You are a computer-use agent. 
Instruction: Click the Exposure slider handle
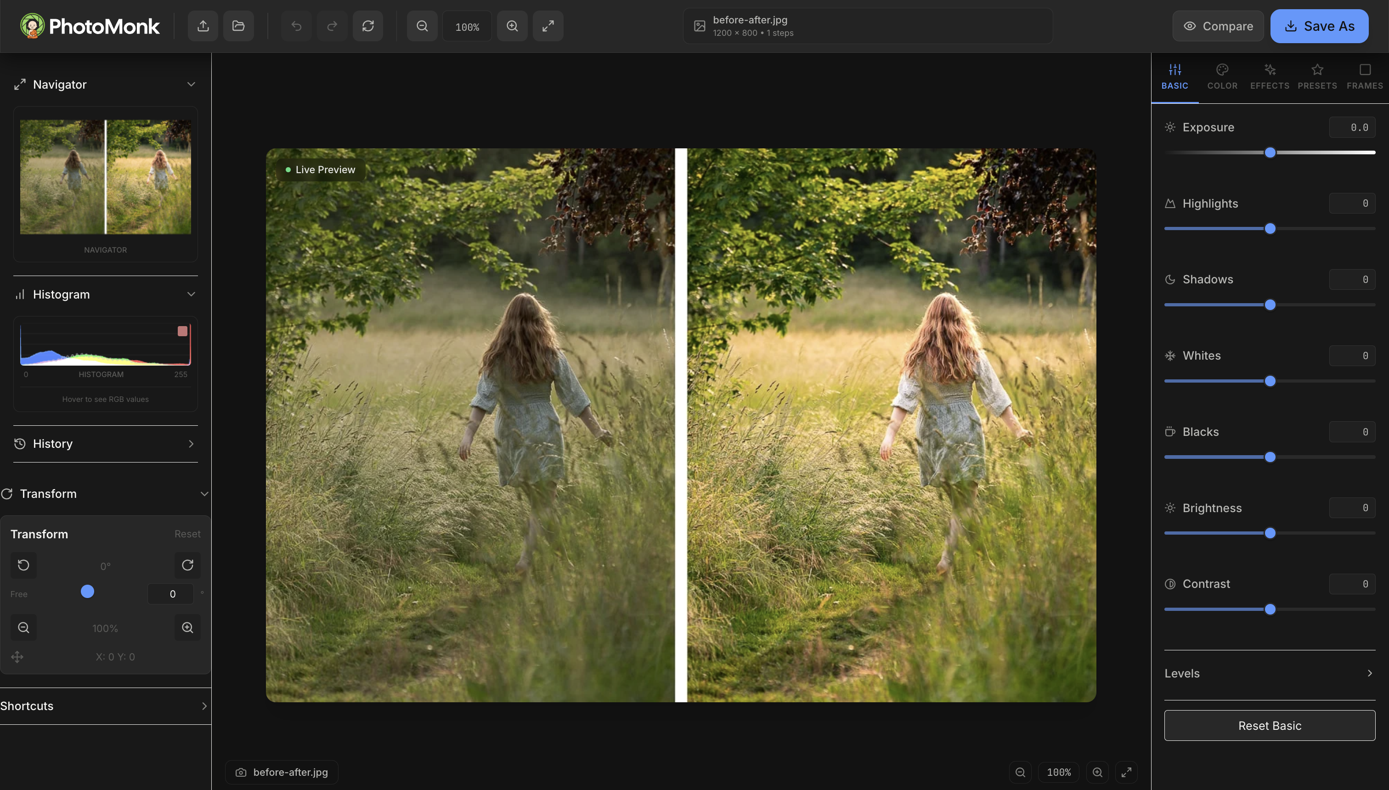pos(1270,153)
